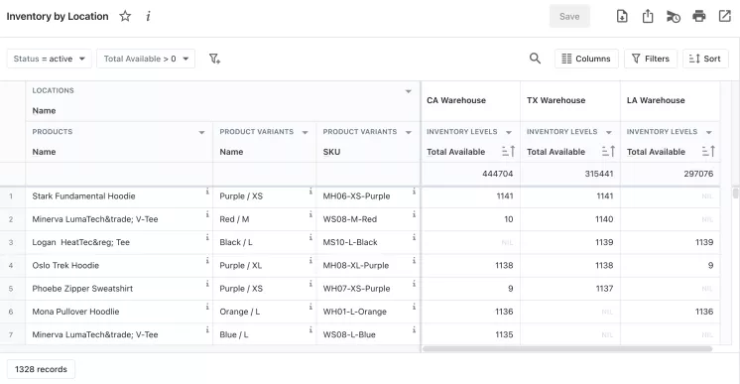Sort LA Warehouse Total Available column
Viewport: 740px width, 384px height.
coord(708,151)
